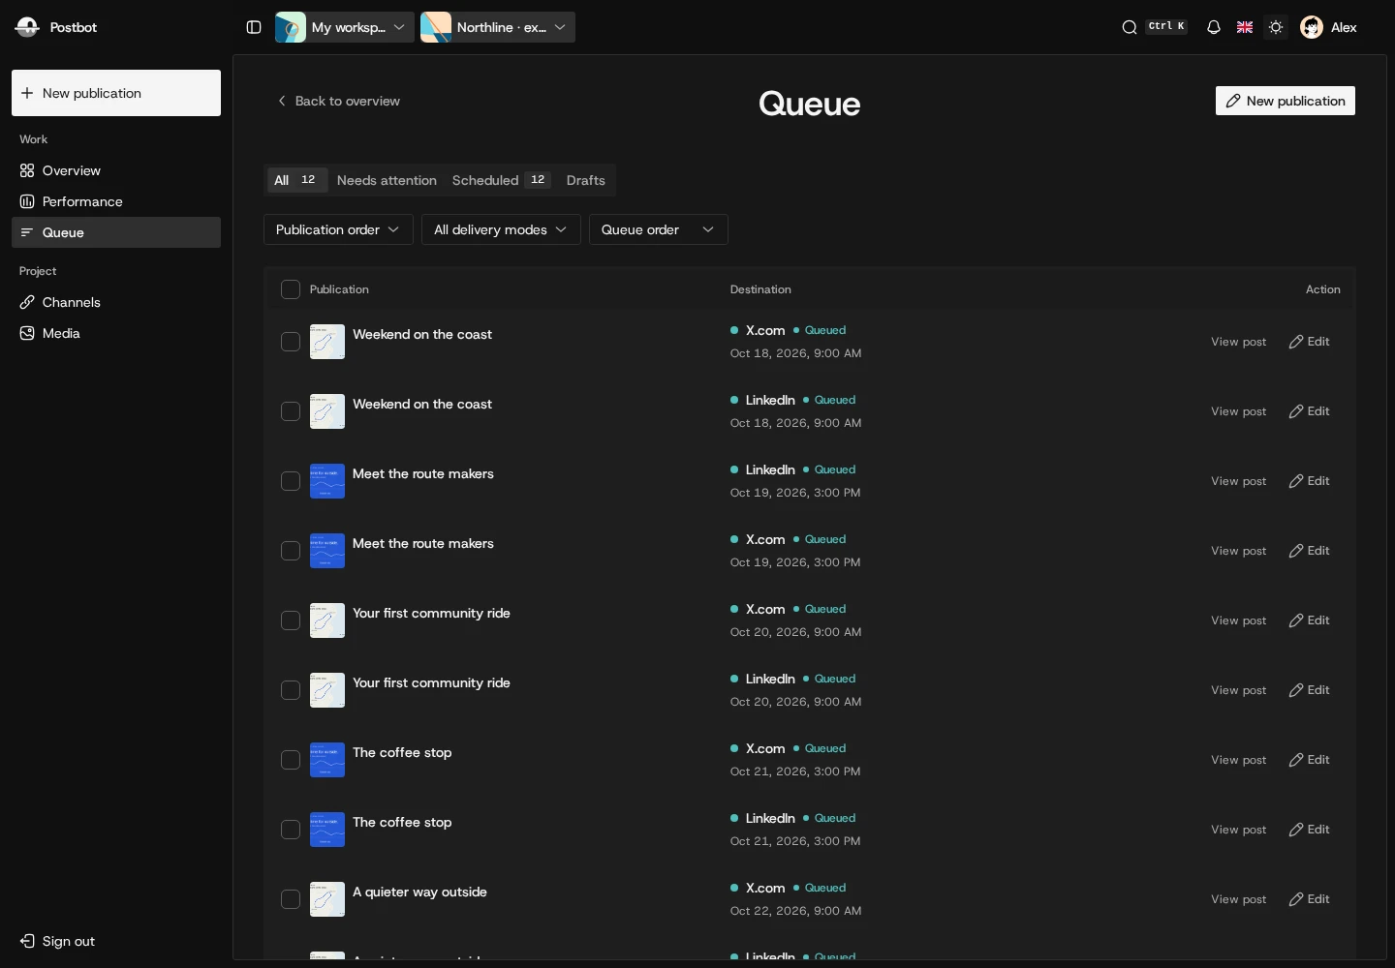The width and height of the screenshot is (1395, 968).
Task: Click Alex's avatar icon
Action: 1312,27
